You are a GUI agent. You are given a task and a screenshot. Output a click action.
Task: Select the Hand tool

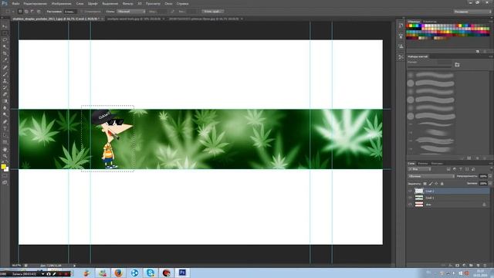pos(5,149)
